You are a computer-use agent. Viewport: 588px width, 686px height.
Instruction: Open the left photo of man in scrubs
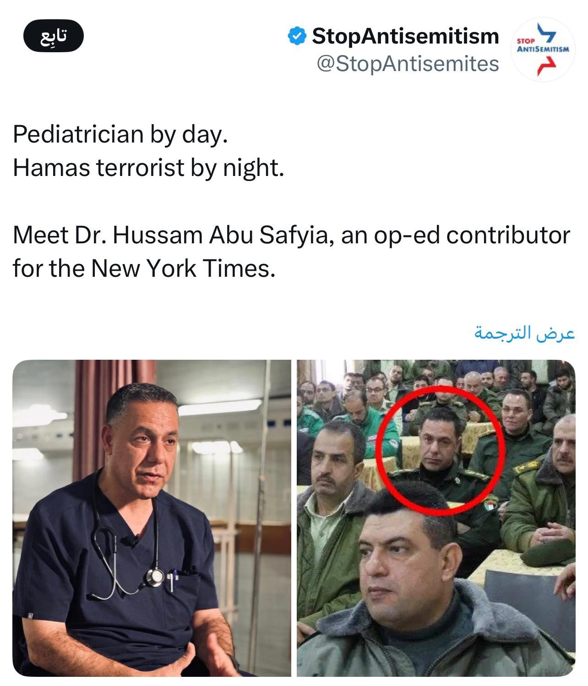point(152,518)
